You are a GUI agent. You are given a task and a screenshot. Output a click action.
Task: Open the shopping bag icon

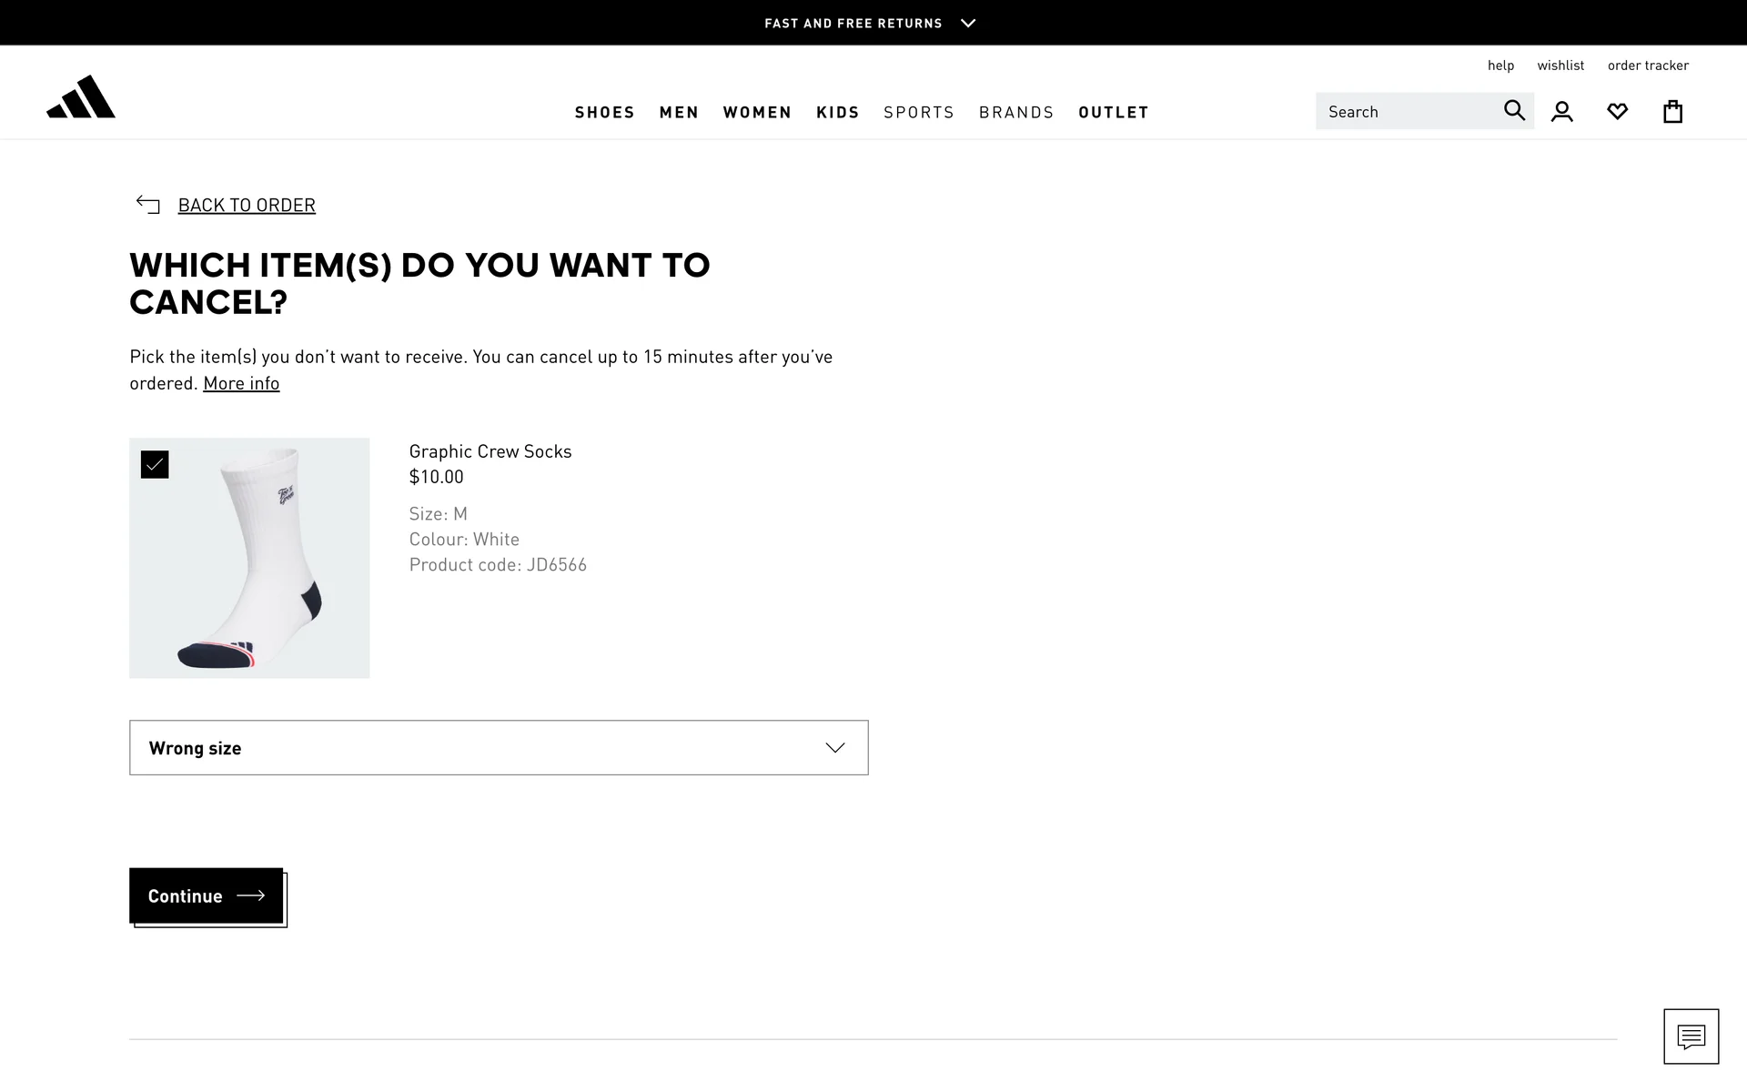pyautogui.click(x=1672, y=112)
